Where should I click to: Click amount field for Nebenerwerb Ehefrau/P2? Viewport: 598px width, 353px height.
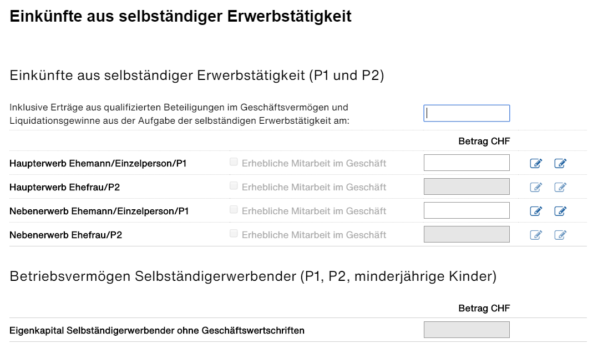467,234
